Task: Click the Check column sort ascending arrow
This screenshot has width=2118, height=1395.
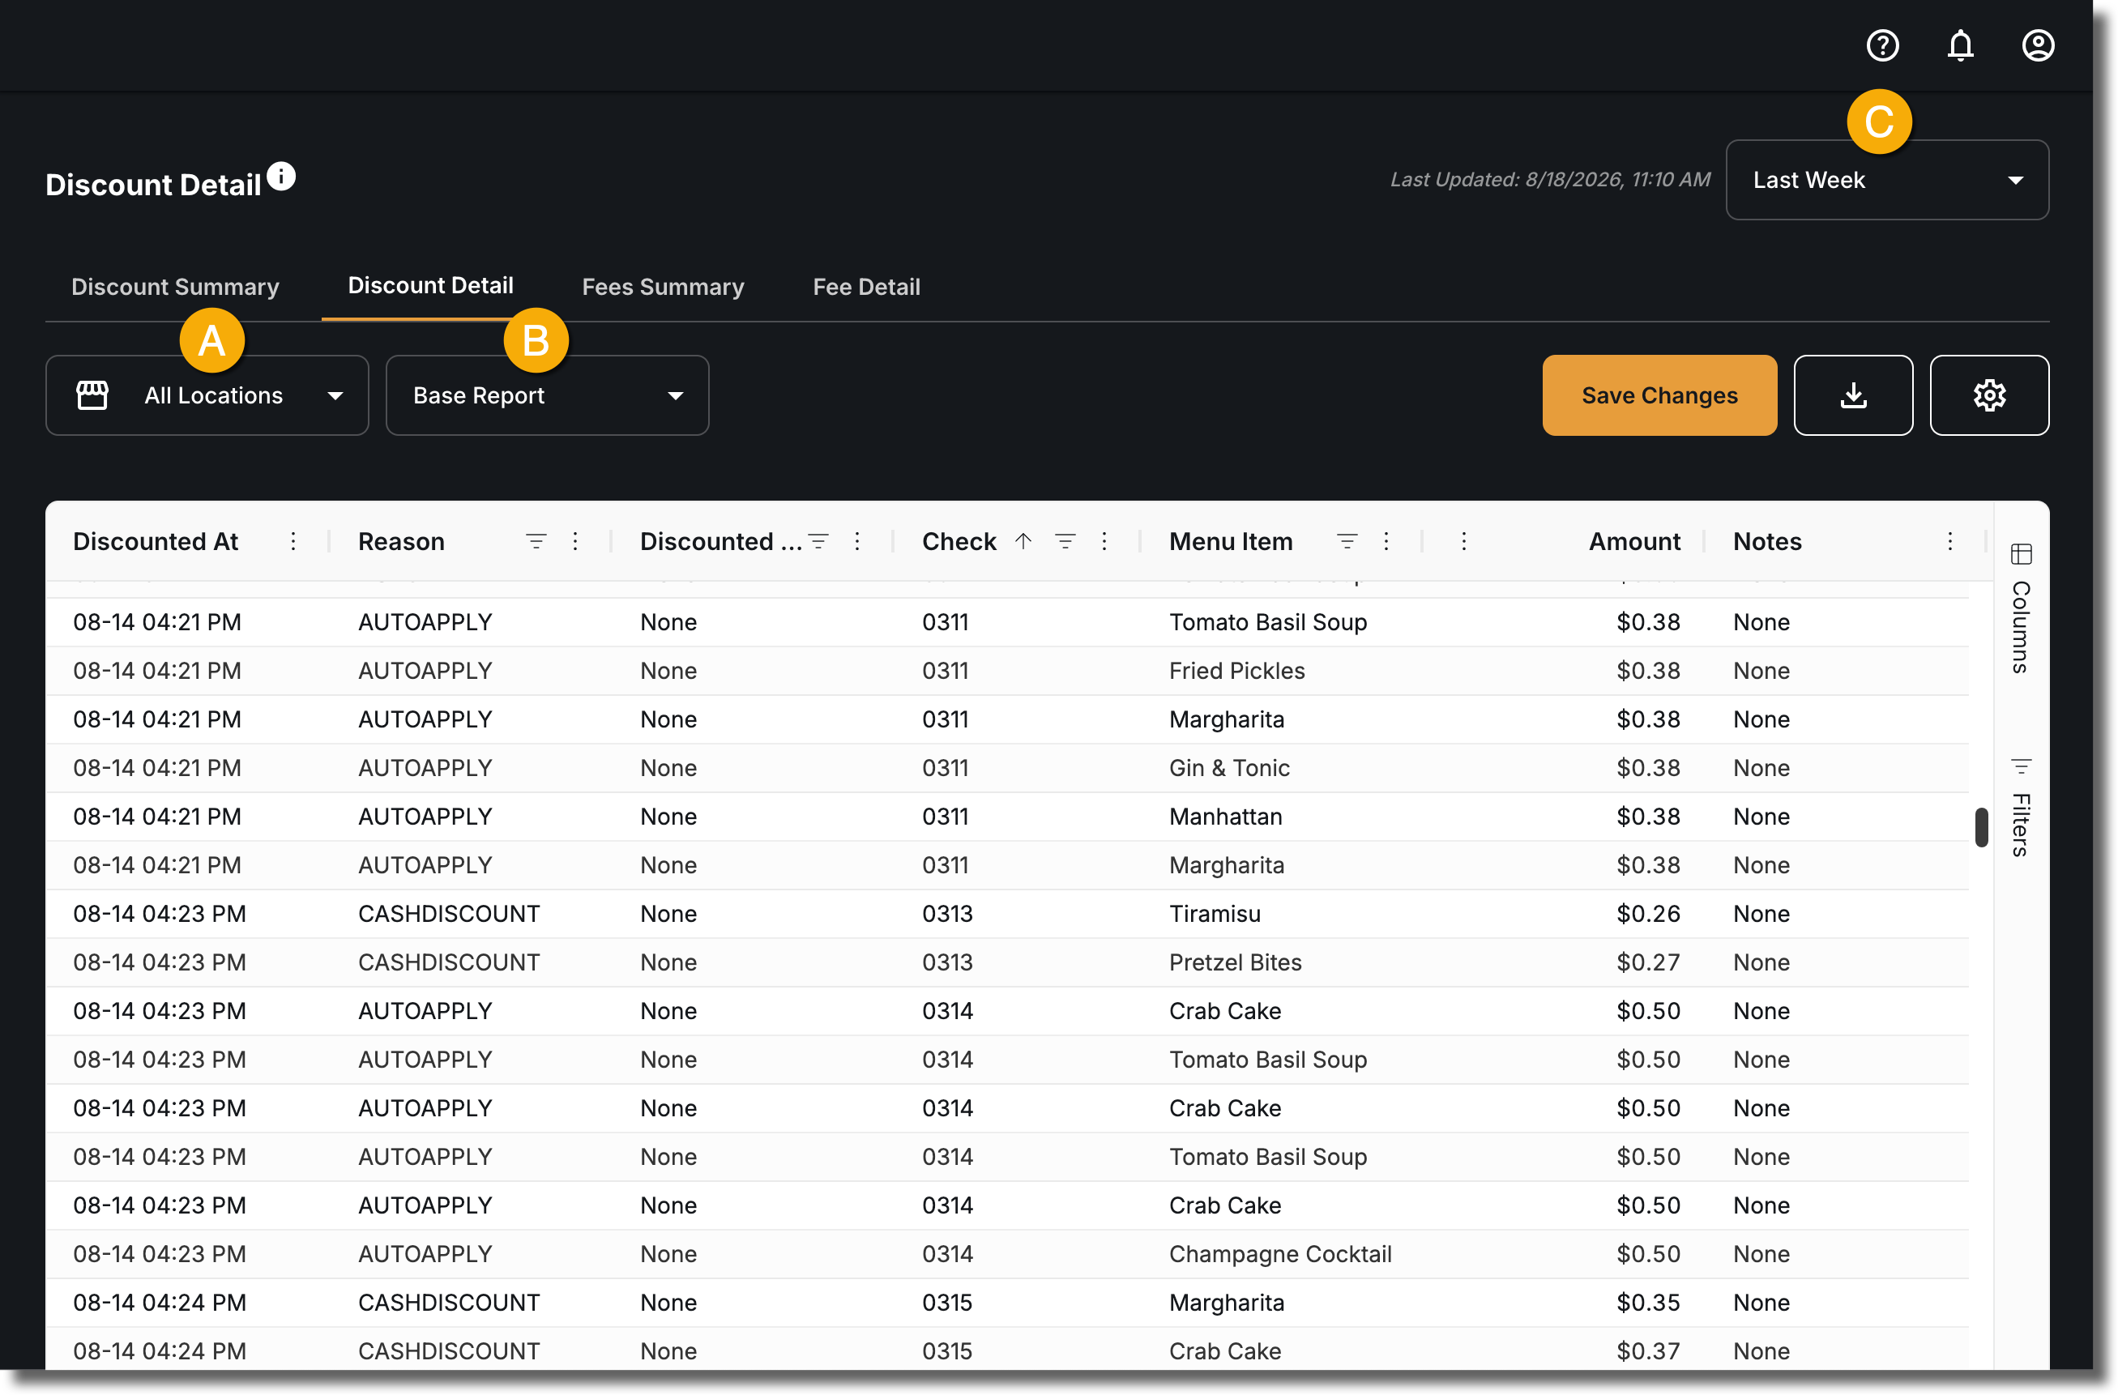Action: click(1023, 541)
